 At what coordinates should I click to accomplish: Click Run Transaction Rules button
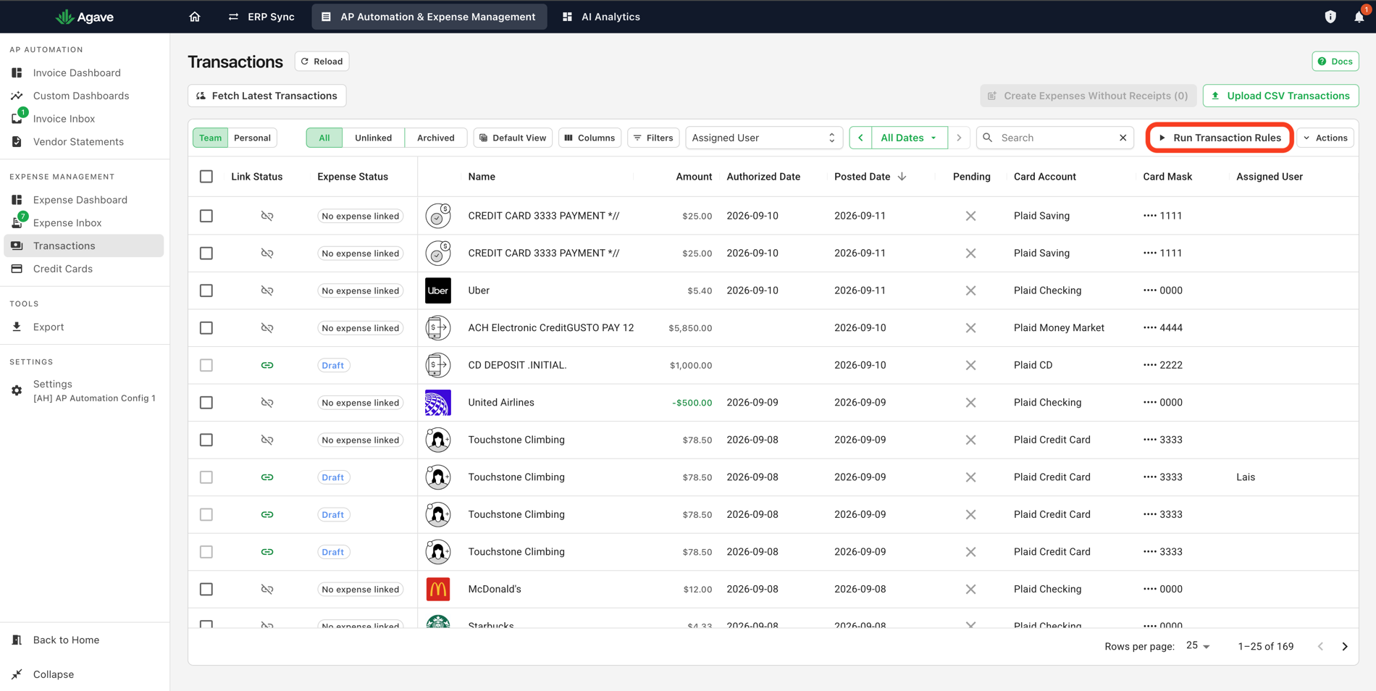click(1220, 138)
